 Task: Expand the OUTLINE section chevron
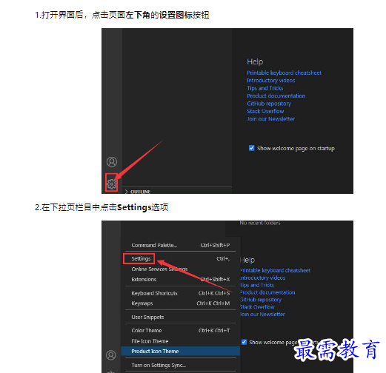point(126,192)
